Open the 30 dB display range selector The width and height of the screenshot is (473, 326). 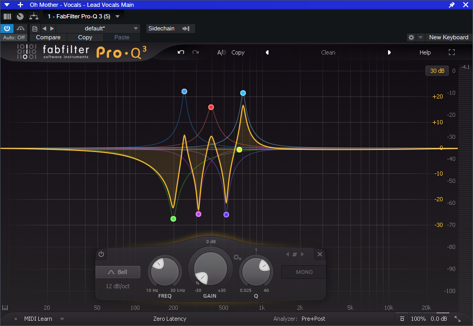tap(437, 71)
